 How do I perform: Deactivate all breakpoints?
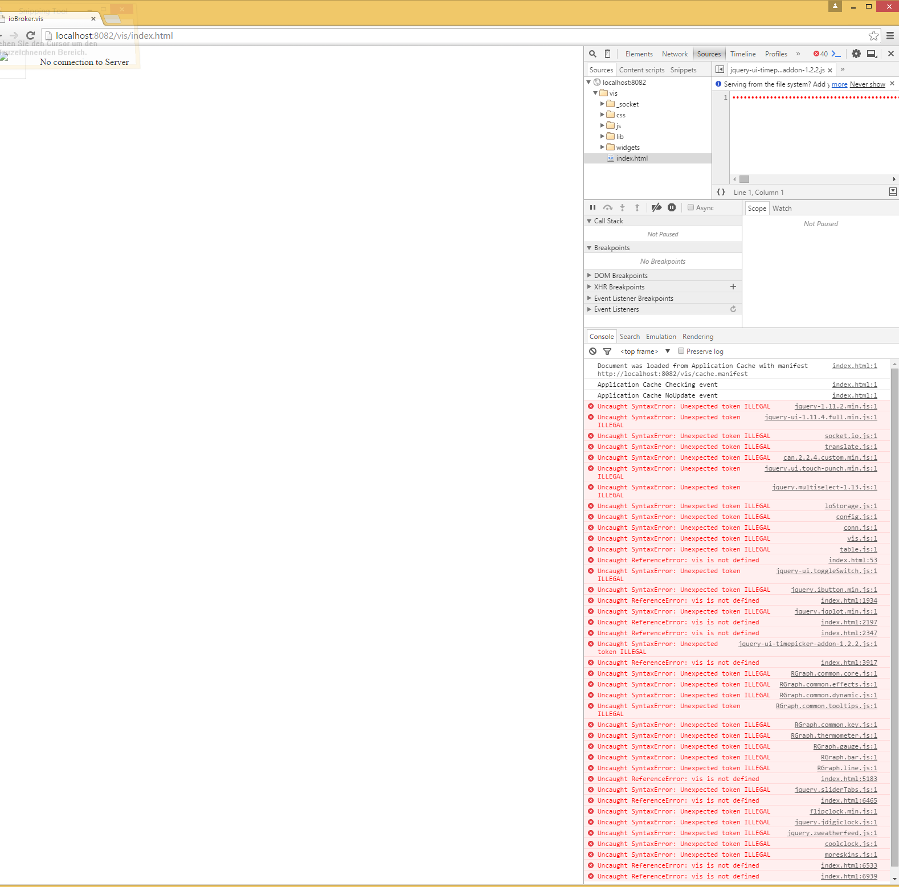tap(656, 207)
